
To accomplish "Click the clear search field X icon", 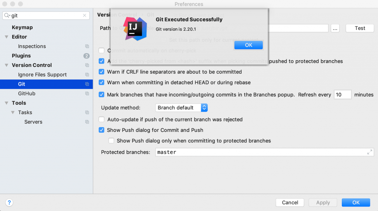I will tap(85, 16).
